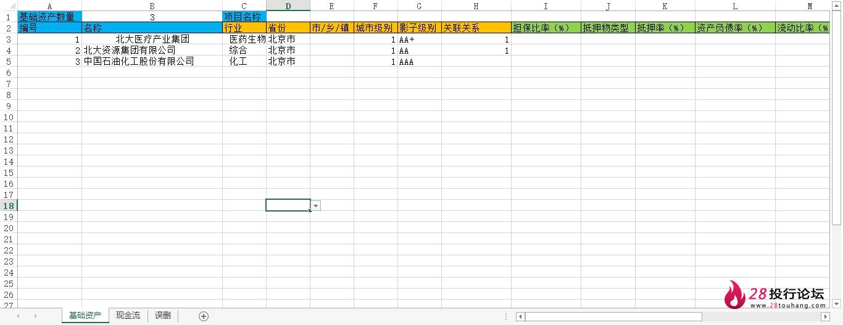Click header cell 省份
The width and height of the screenshot is (843, 325).
[288, 28]
